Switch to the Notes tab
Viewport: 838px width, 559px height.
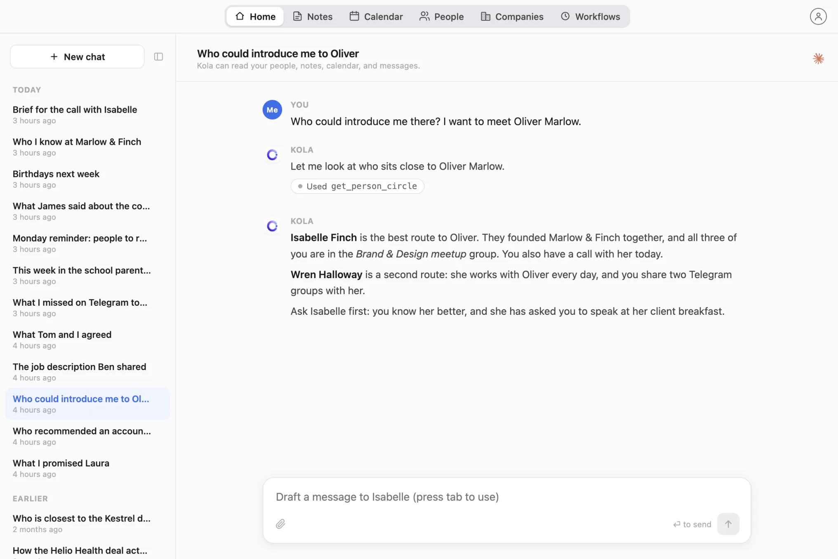click(313, 17)
